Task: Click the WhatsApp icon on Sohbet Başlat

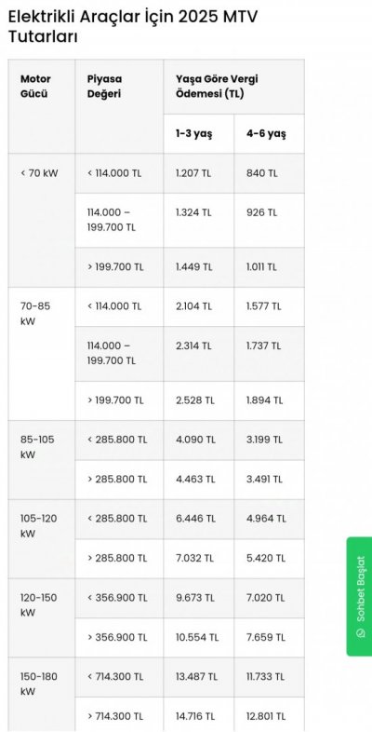Action: pos(360,633)
